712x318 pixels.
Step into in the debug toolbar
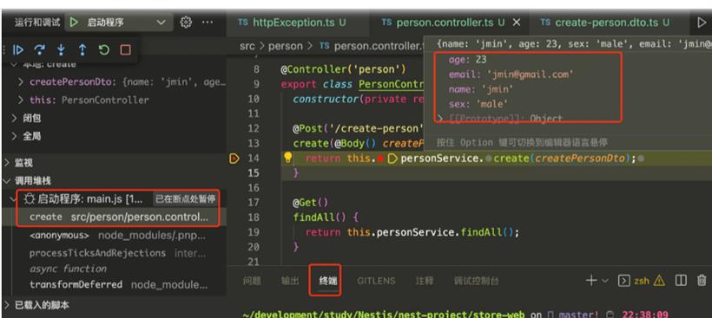click(x=61, y=50)
